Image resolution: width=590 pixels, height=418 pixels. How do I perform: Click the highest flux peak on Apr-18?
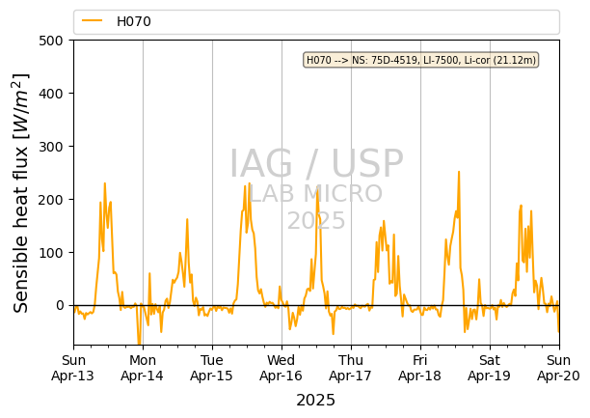459,172
